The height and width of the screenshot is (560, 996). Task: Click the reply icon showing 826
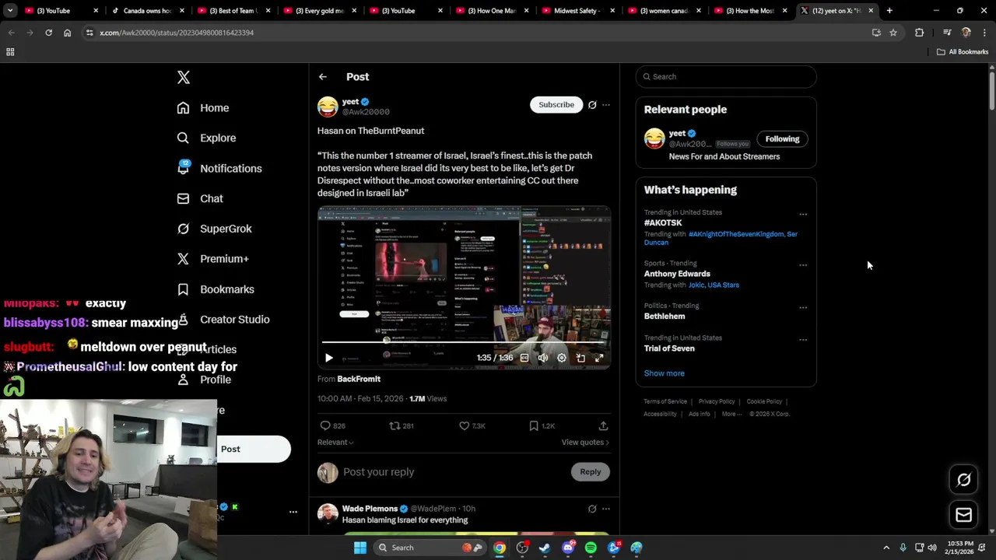point(333,426)
